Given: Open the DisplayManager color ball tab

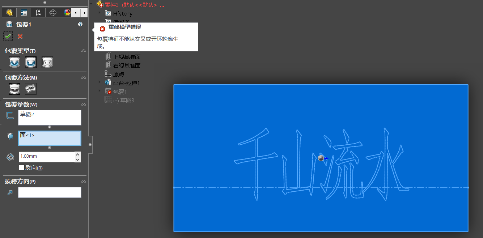Looking at the screenshot, I should click(67, 13).
